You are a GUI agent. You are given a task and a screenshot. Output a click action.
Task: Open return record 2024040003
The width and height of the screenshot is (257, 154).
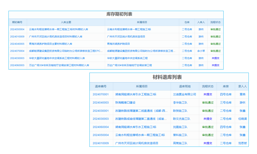(x=100, y=103)
